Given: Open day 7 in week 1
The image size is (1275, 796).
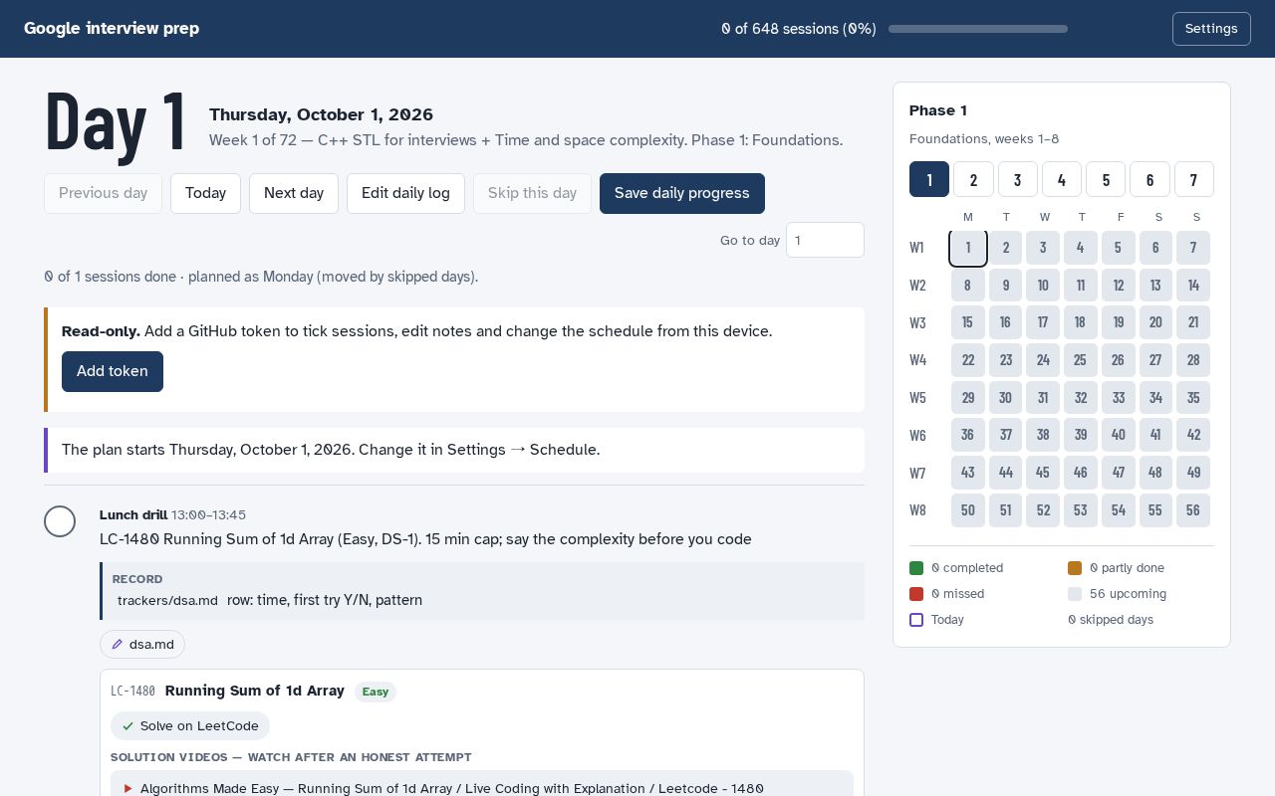Looking at the screenshot, I should (x=1193, y=248).
